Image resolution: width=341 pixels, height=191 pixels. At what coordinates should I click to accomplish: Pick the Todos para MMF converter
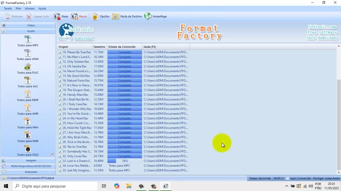click(x=28, y=96)
